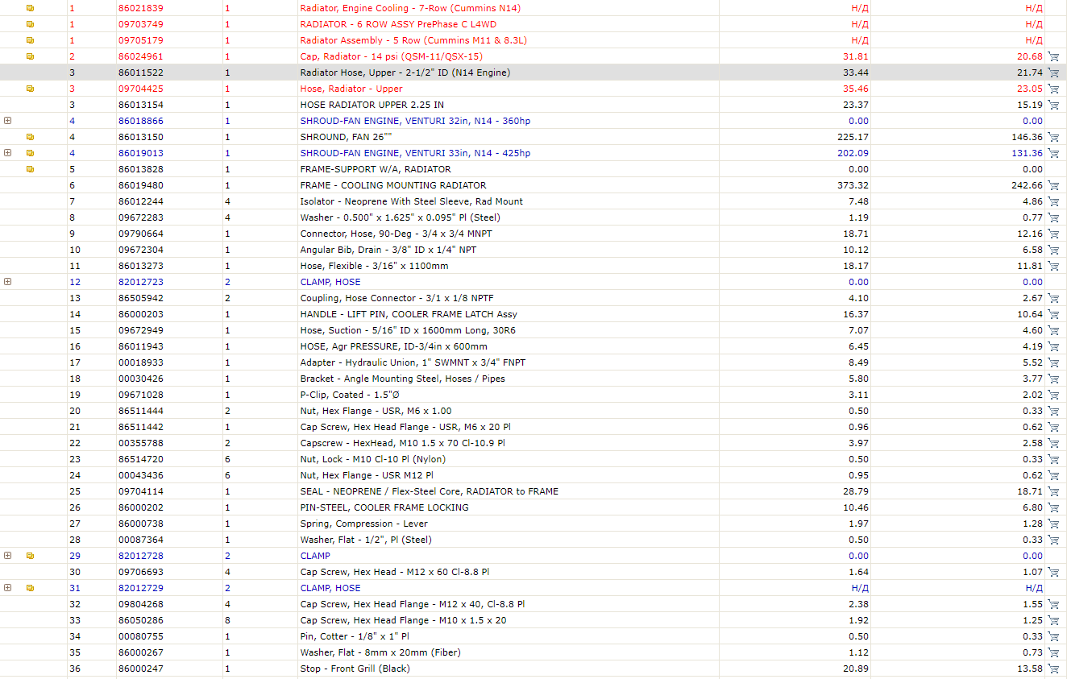Select price 242.66 cell

coord(1027,185)
